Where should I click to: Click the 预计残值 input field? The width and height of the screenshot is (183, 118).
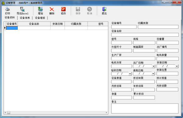click(x=167, y=82)
